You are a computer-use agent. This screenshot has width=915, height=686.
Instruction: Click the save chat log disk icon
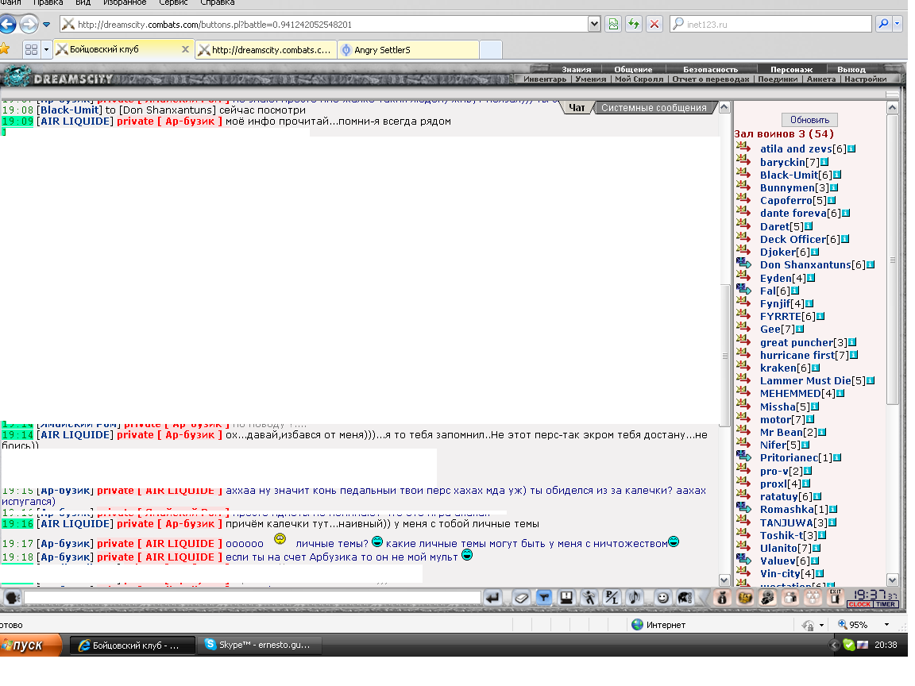pyautogui.click(x=566, y=597)
